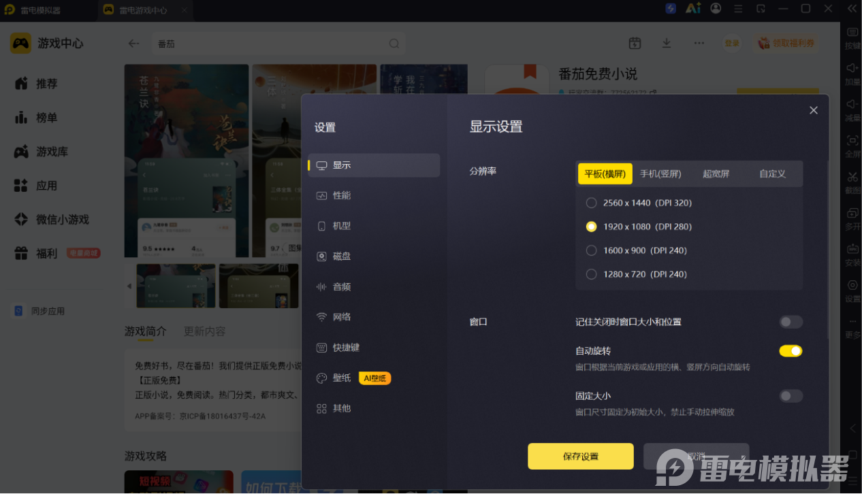
Task: Choose the 1600 x 900 resolution option
Action: [x=636, y=250]
